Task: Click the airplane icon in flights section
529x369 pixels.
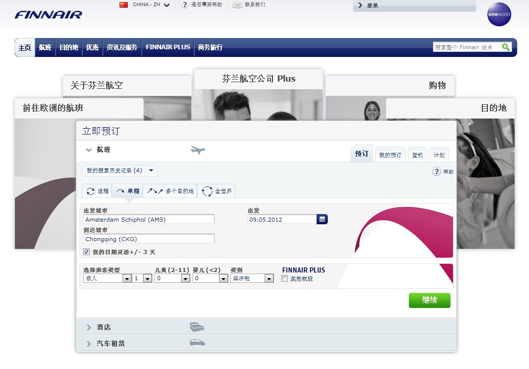Action: (x=198, y=150)
